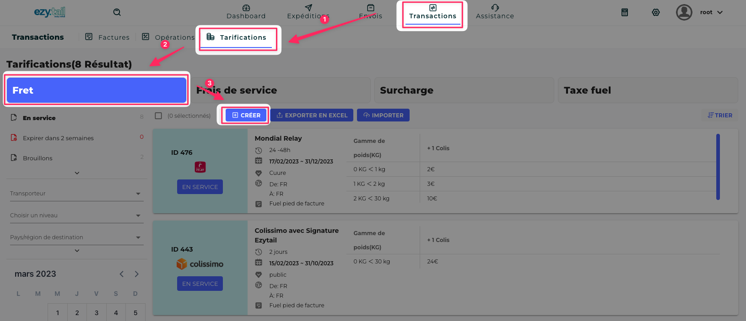Viewport: 746px width, 321px height.
Task: Click the Mondial Relay logo icon
Action: [200, 167]
